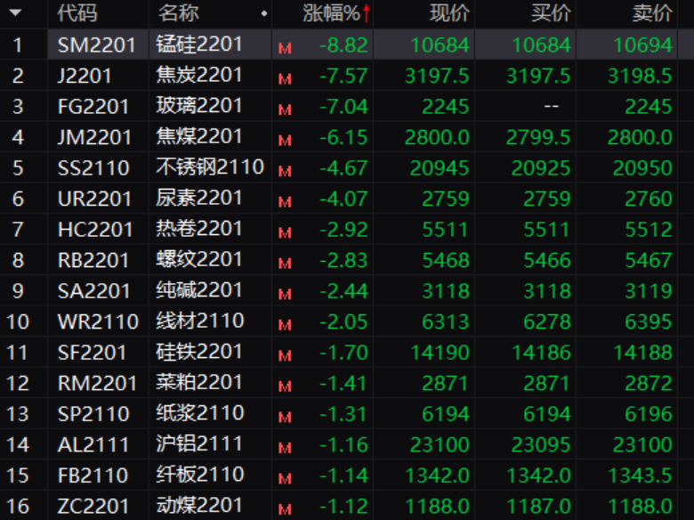The height and width of the screenshot is (520, 694).
Task: Click the M marker icon in the 焦炭2201 row
Action: [x=285, y=80]
